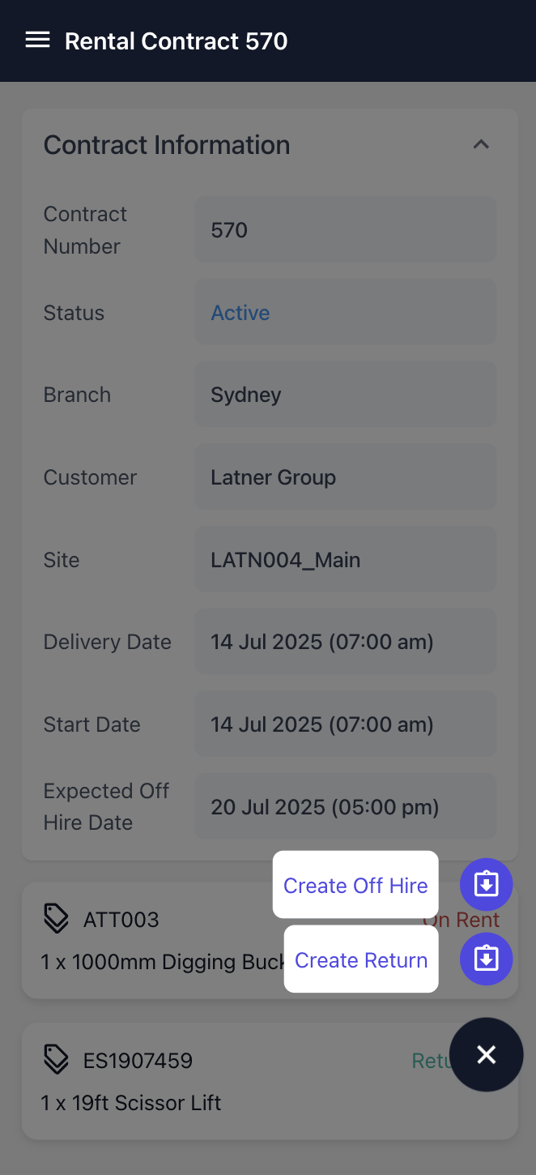This screenshot has height=1175, width=536.
Task: Click the Start Date field
Action: (345, 724)
